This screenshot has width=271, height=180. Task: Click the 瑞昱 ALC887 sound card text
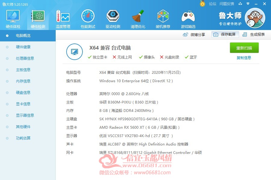pos(144,144)
